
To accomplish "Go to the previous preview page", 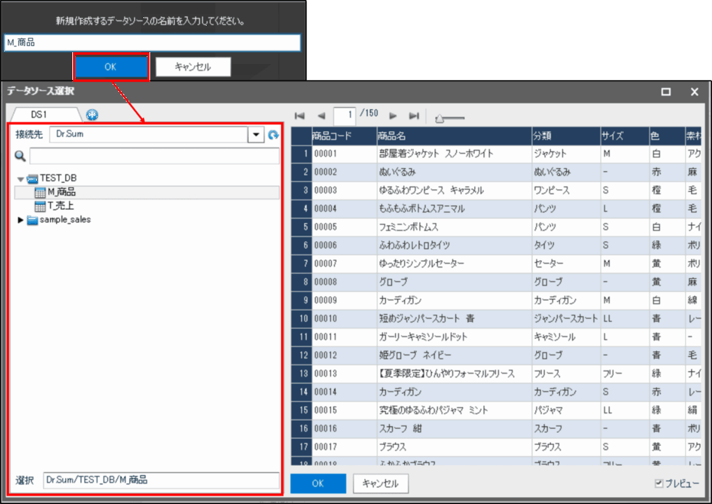I will pyautogui.click(x=321, y=116).
